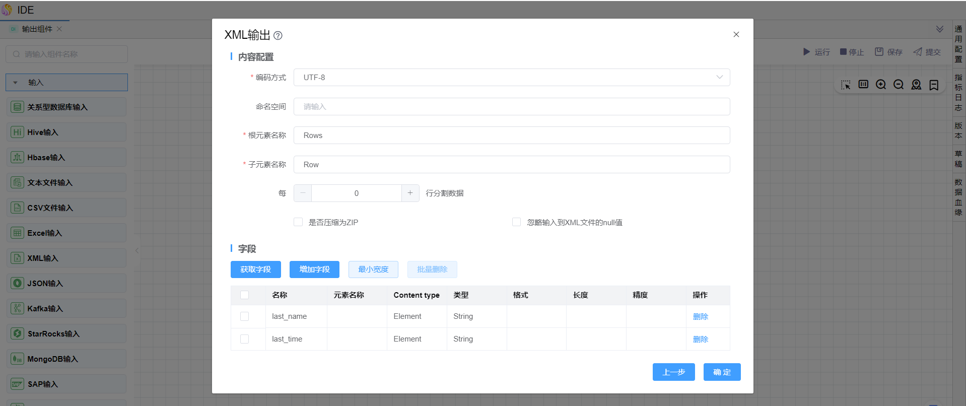Click the 运行 run play icon
966x406 pixels.
point(806,52)
